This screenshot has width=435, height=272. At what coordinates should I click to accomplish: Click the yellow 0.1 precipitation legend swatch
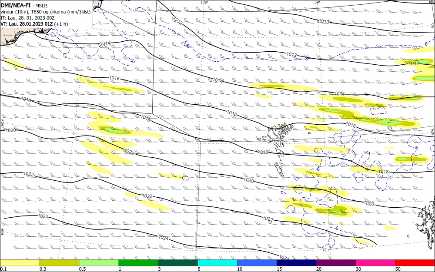(20, 263)
